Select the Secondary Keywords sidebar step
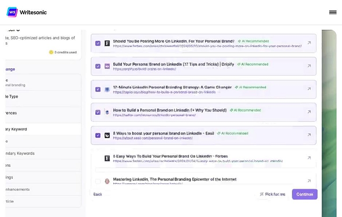The height and width of the screenshot is (217, 342). click(x=43, y=153)
